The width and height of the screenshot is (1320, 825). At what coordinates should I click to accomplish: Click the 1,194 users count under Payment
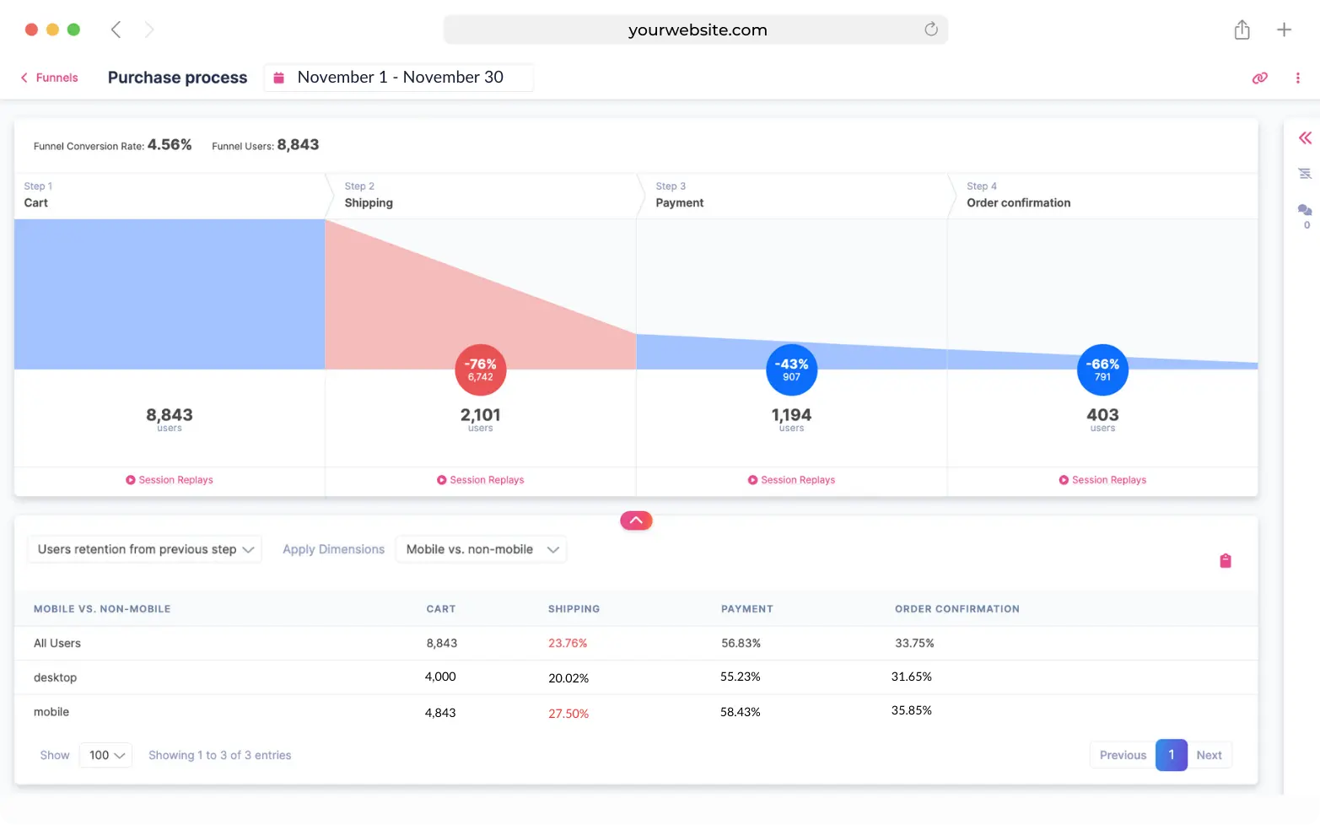[x=792, y=415]
